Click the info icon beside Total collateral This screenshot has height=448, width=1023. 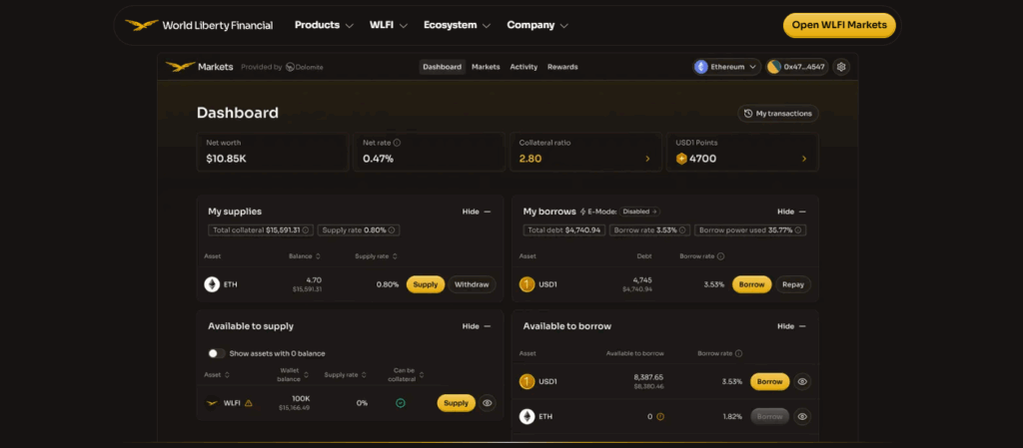306,230
